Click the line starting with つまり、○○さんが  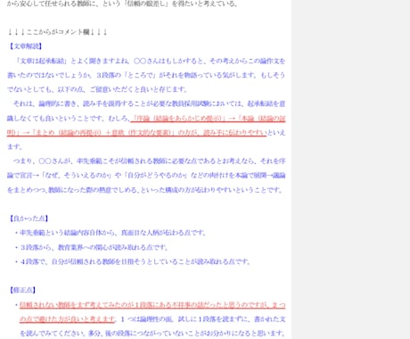tap(149, 161)
